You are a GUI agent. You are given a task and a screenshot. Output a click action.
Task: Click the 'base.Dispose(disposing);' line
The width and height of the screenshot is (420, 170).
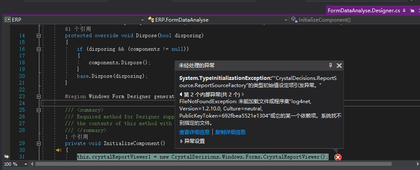coord(112,76)
